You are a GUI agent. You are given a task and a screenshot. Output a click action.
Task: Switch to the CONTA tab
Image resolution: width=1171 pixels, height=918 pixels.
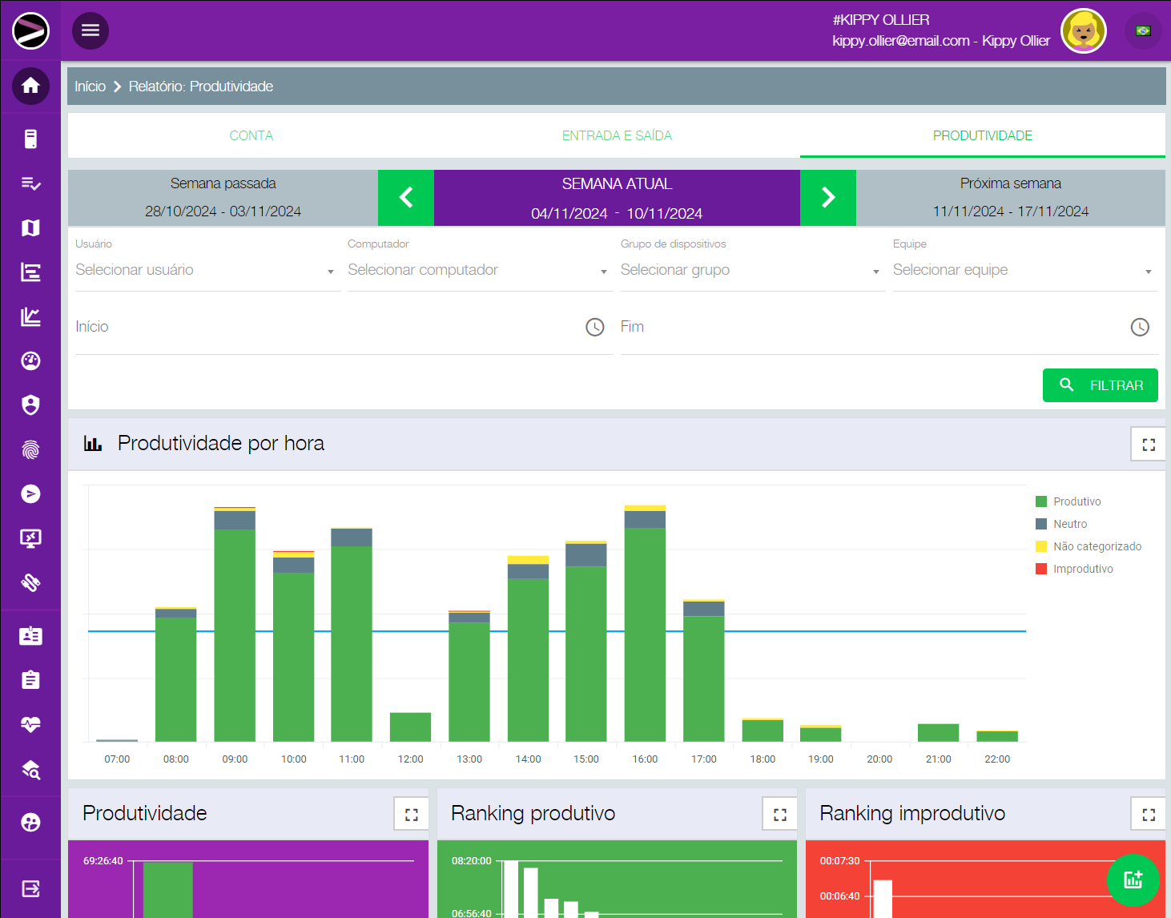251,135
